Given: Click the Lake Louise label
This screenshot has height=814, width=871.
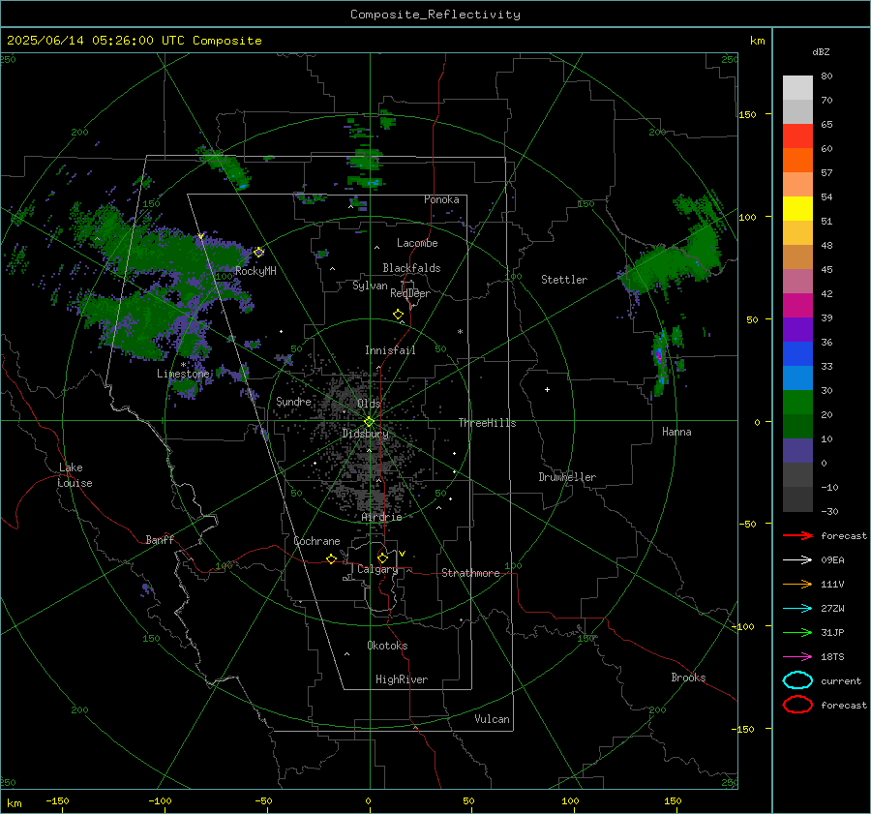Looking at the screenshot, I should tap(75, 475).
